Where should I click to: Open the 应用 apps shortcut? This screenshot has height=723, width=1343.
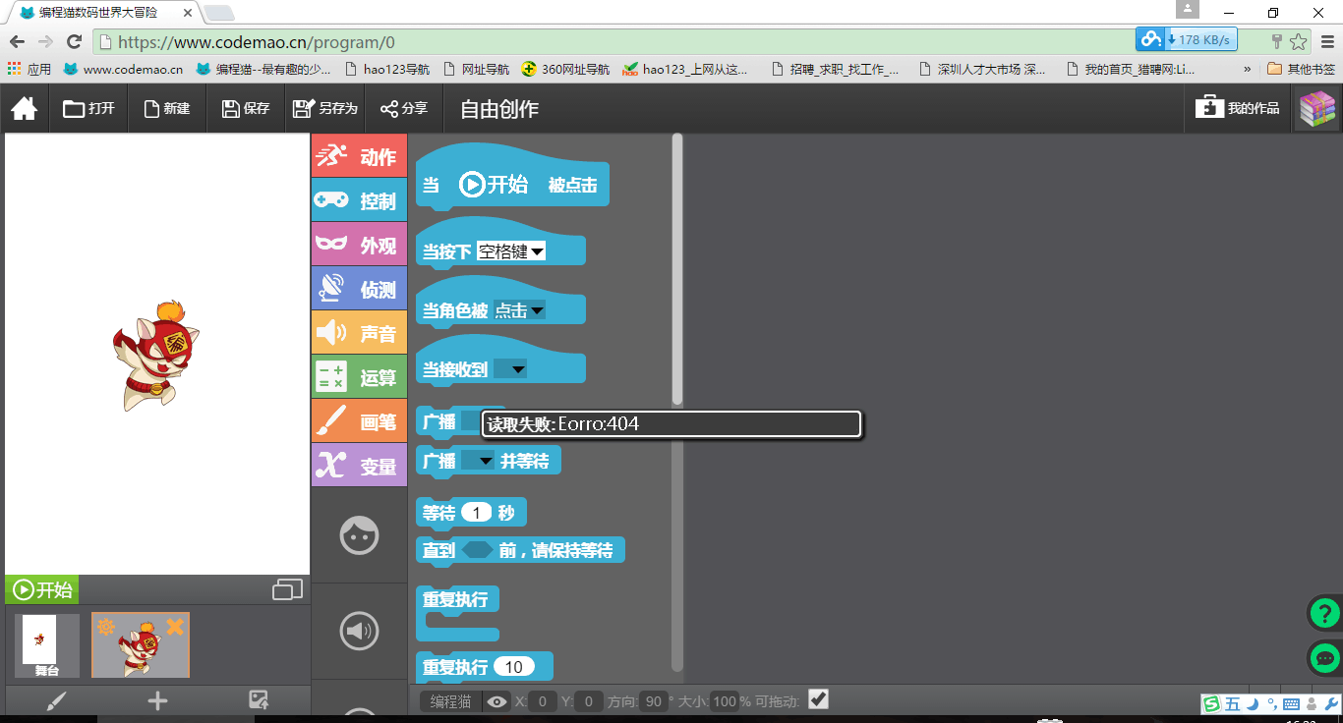tap(29, 69)
